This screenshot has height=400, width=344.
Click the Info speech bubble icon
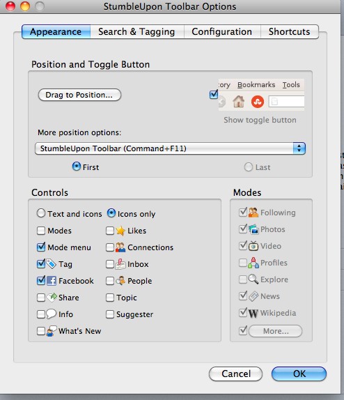[x=52, y=314]
